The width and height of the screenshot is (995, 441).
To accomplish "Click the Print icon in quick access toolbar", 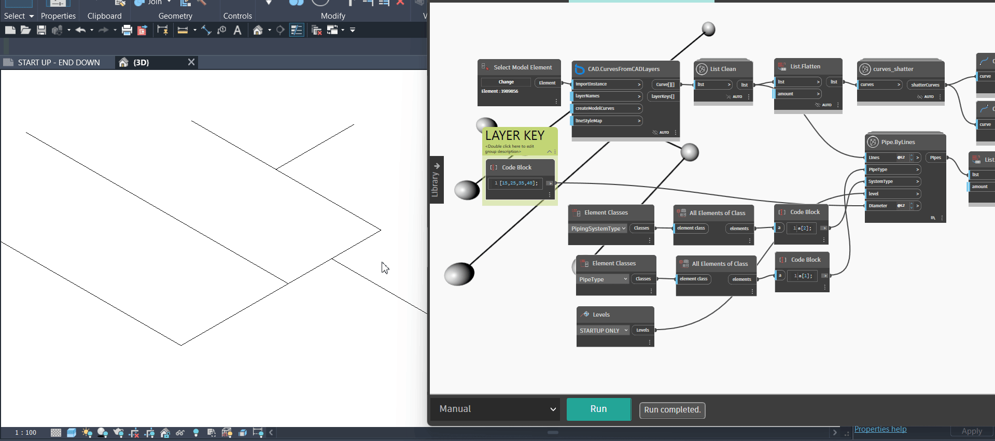I will pos(127,30).
